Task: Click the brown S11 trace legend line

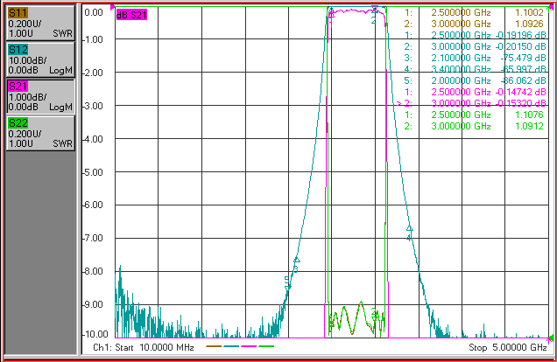Action: click(214, 346)
